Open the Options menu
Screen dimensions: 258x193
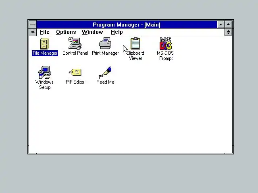point(66,32)
